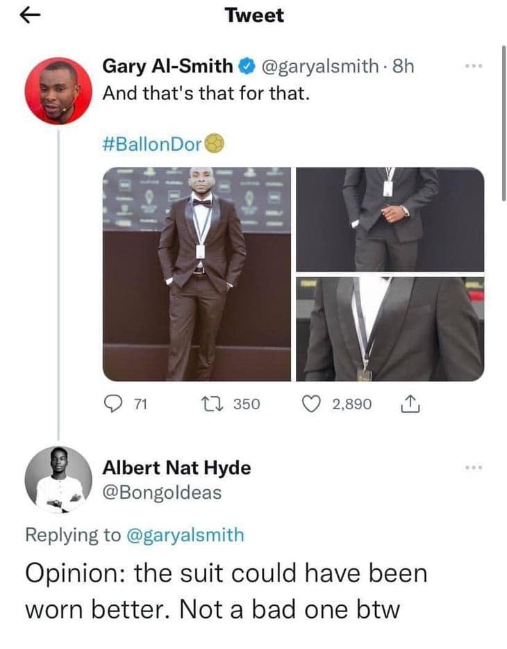This screenshot has width=507, height=649.
Task: Go back using the back arrow
Action: point(30,16)
